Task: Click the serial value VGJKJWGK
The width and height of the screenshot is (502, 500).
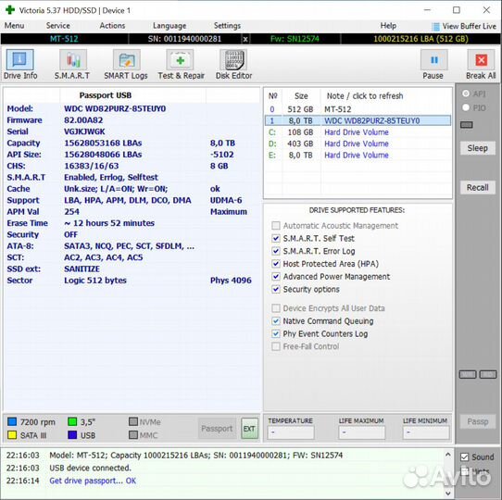Action: point(84,131)
